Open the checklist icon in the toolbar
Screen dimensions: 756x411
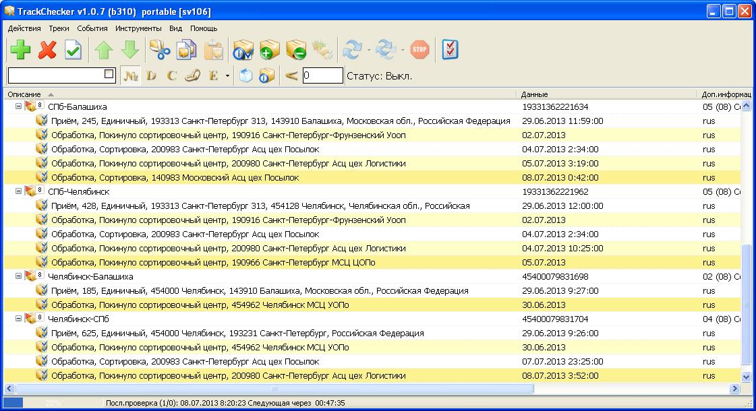(450, 50)
